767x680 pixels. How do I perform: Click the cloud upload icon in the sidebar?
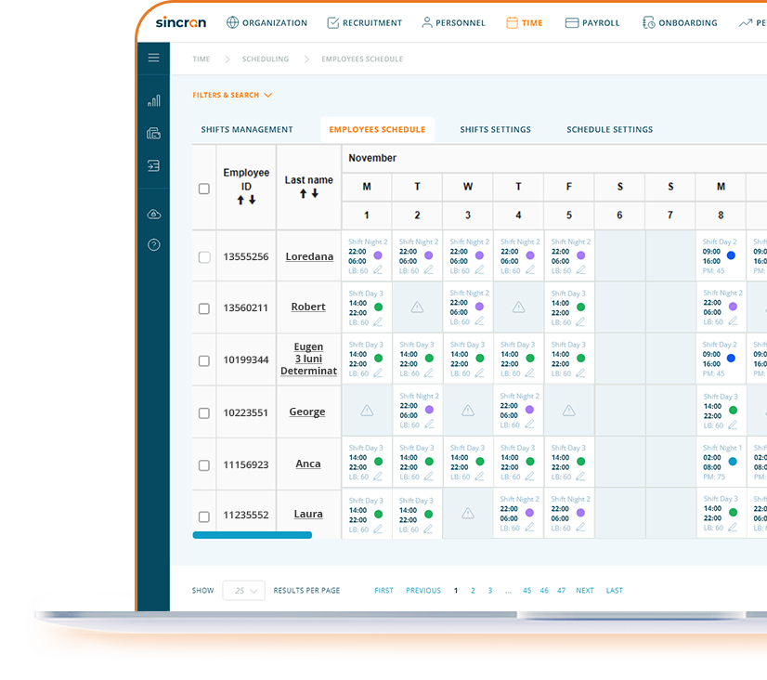[x=154, y=215]
